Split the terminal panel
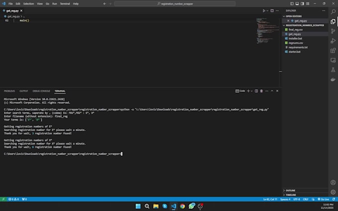 click(256, 91)
